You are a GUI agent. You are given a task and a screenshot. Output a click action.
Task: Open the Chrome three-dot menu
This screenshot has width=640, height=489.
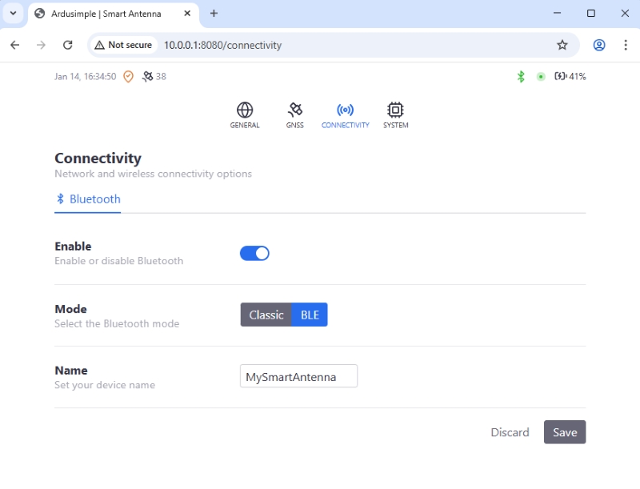pos(626,46)
